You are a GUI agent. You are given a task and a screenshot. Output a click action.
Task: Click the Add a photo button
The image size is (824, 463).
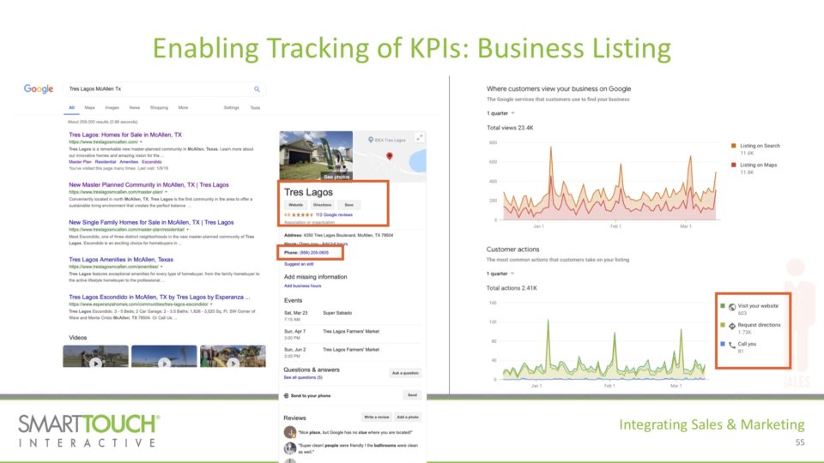pyautogui.click(x=408, y=418)
